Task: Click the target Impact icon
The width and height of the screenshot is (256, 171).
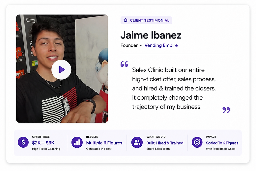Action: pyautogui.click(x=197, y=142)
